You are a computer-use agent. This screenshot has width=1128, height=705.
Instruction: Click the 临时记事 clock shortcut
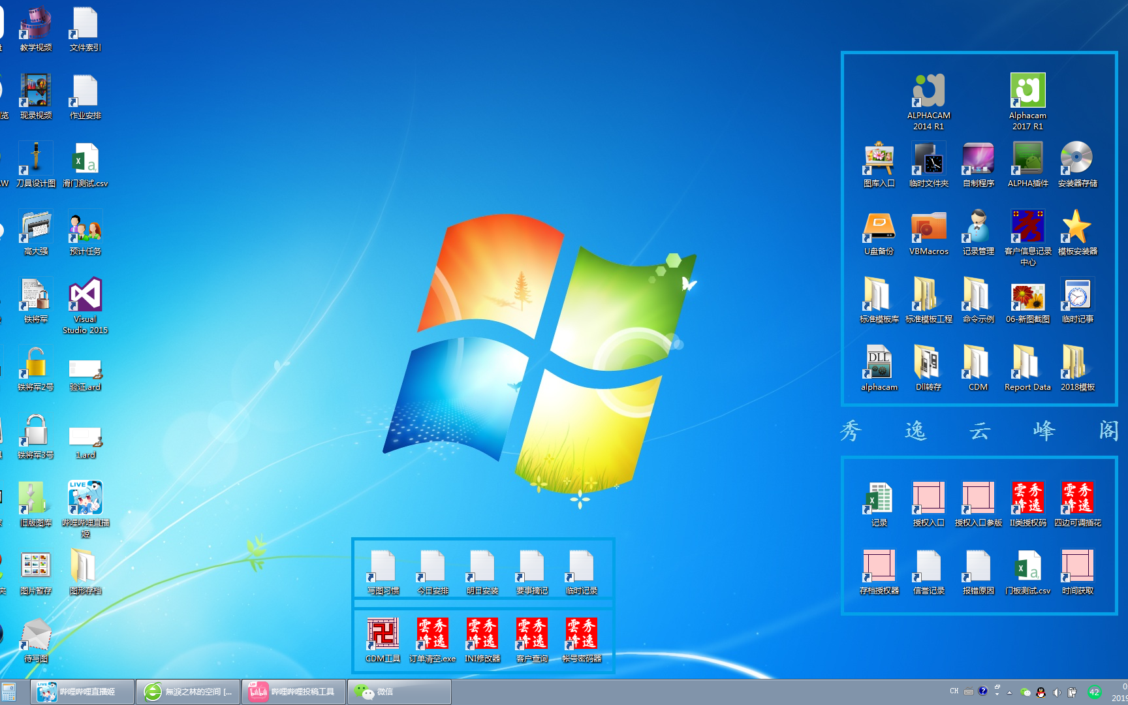click(x=1077, y=300)
